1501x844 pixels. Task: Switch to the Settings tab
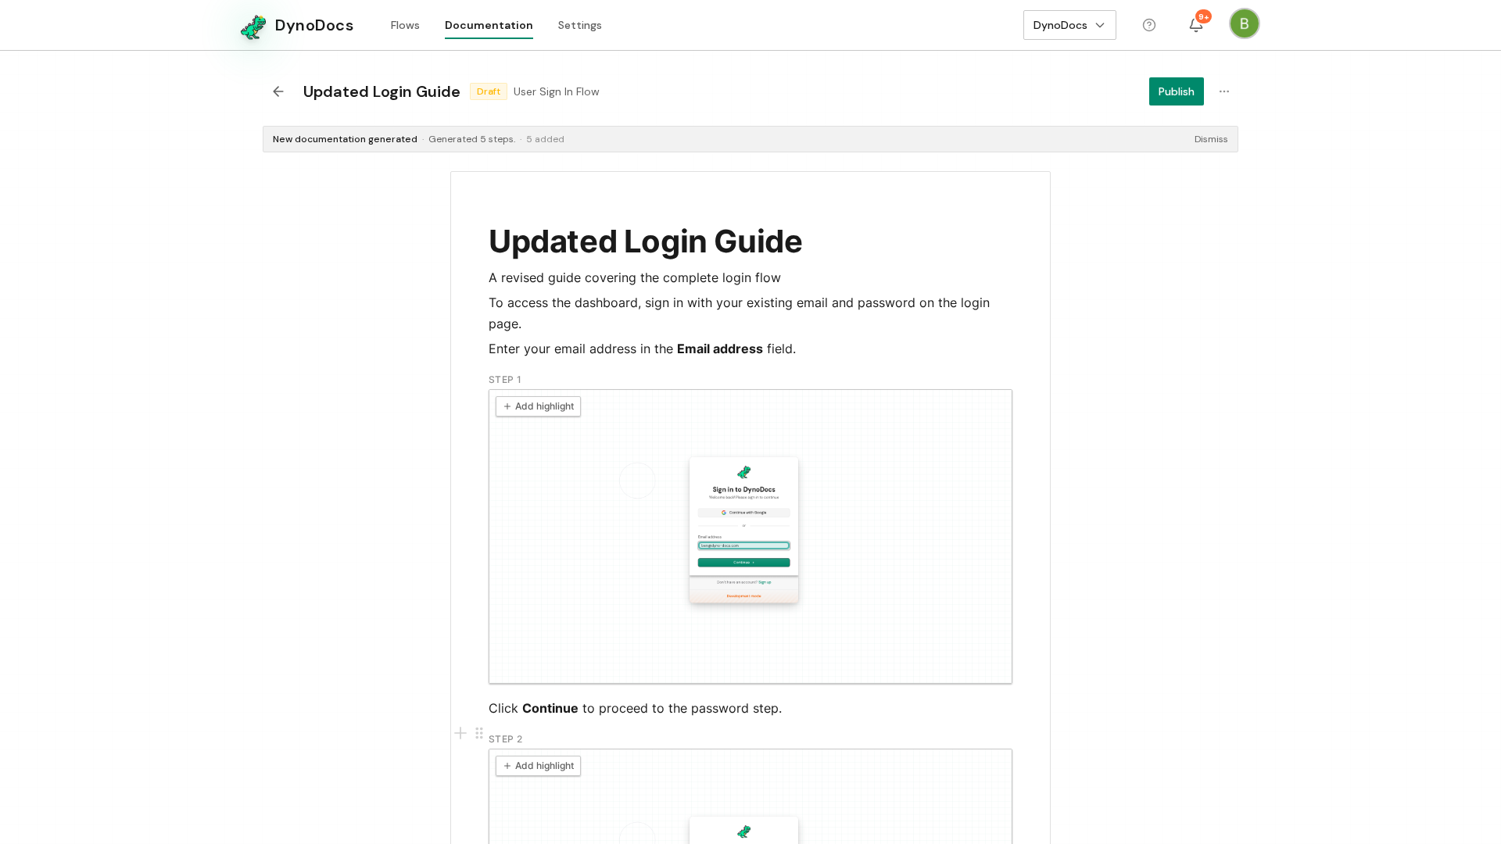580,25
